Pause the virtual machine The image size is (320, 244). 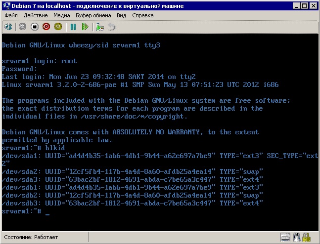pos(73,27)
